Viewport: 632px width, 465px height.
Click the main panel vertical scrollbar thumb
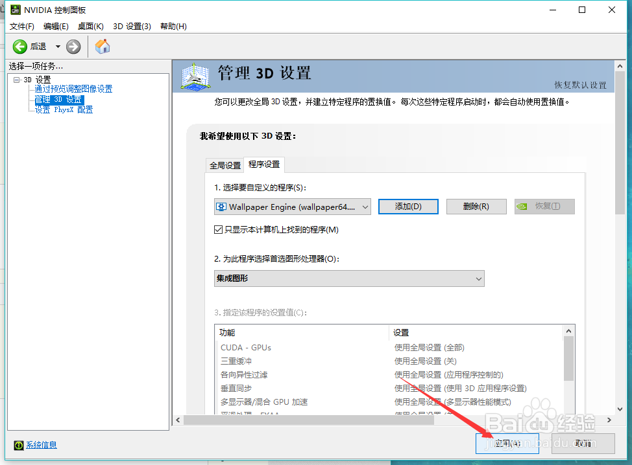(620, 143)
